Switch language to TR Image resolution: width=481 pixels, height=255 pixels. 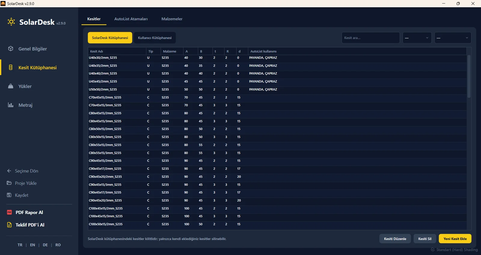click(x=20, y=245)
